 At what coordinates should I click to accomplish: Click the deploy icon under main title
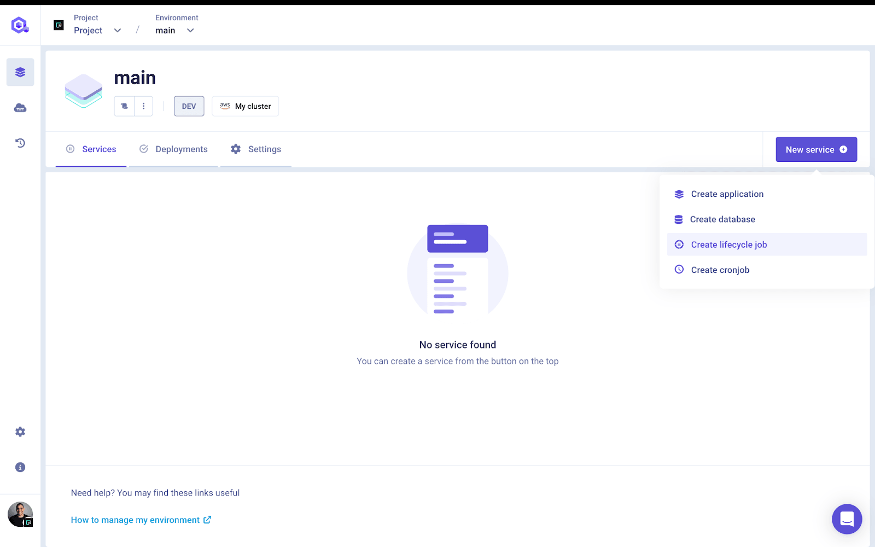pyautogui.click(x=124, y=106)
